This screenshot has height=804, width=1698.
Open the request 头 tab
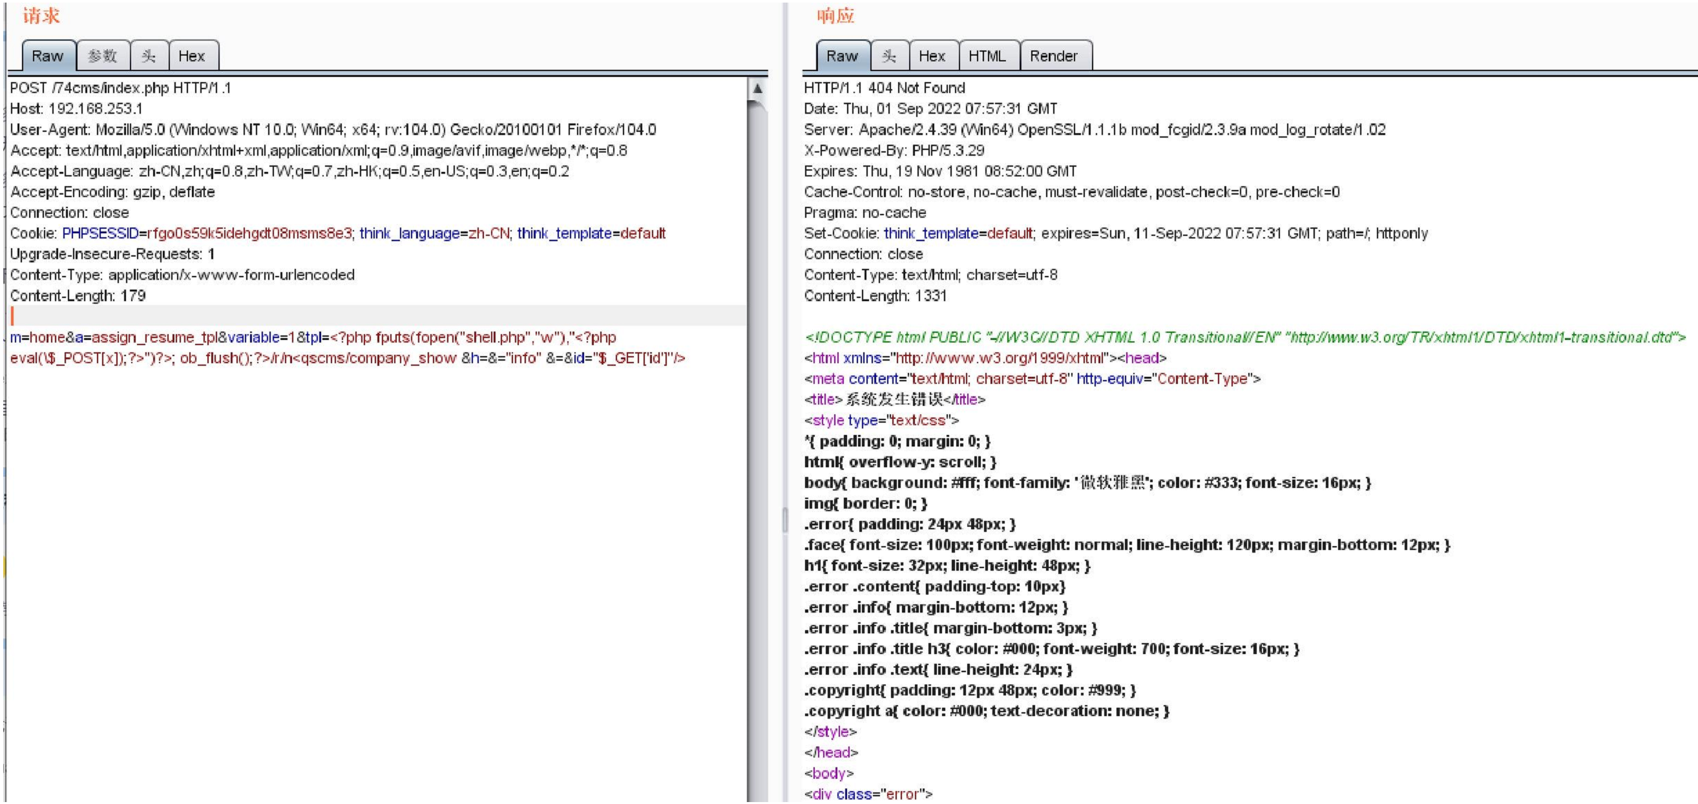coord(149,56)
